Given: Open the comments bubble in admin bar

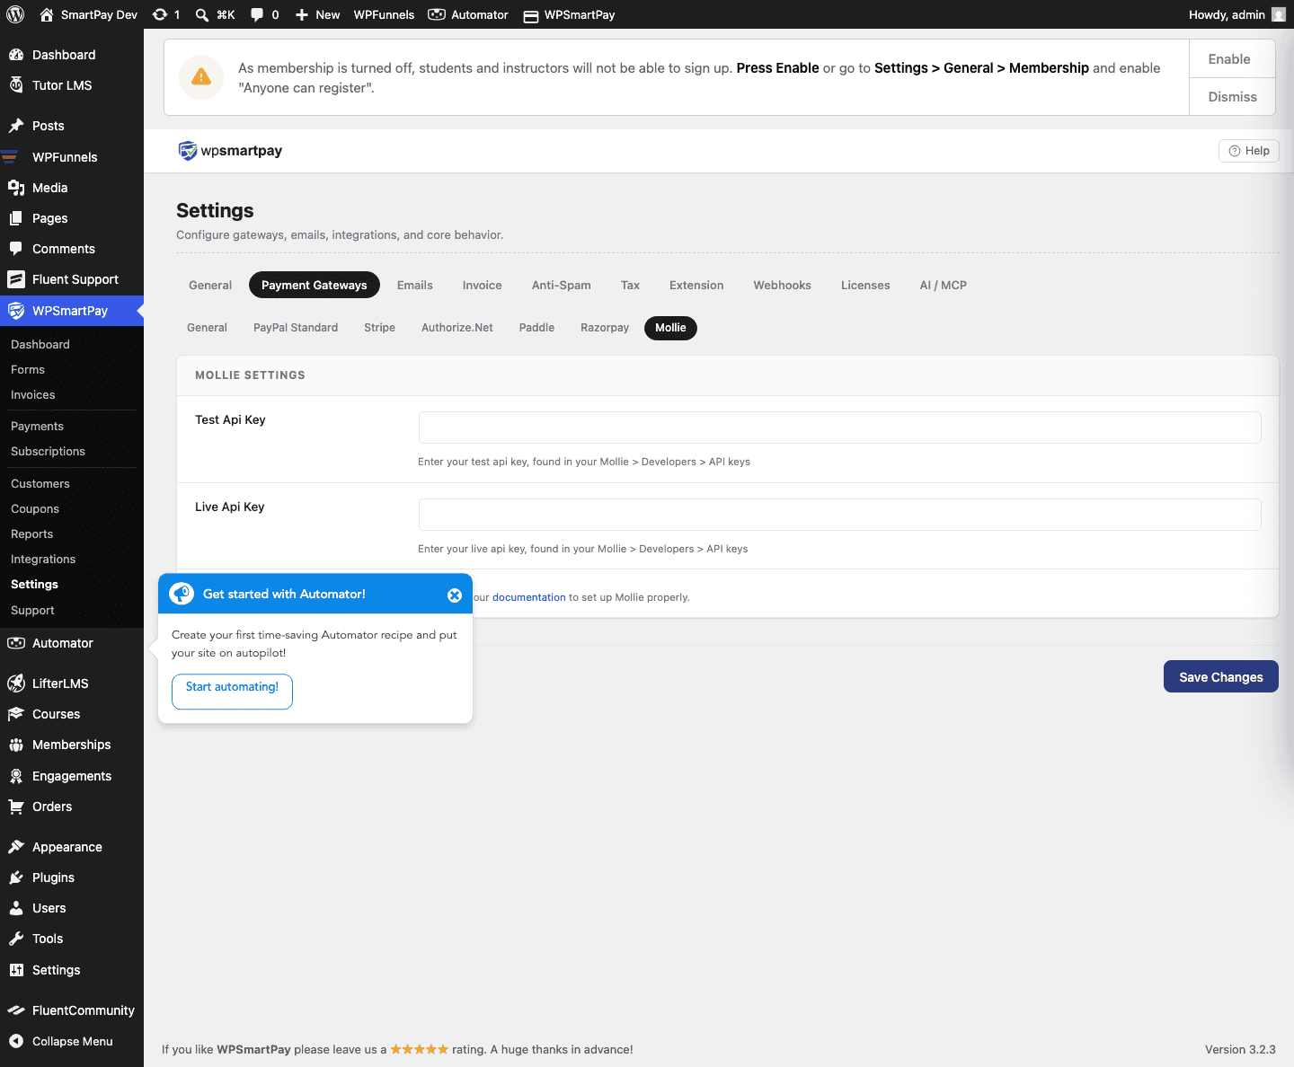Looking at the screenshot, I should pos(257,14).
